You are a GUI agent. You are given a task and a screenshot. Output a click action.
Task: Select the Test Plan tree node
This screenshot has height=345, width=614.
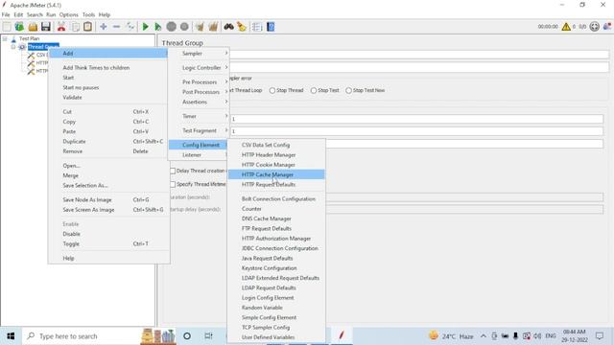pos(29,38)
